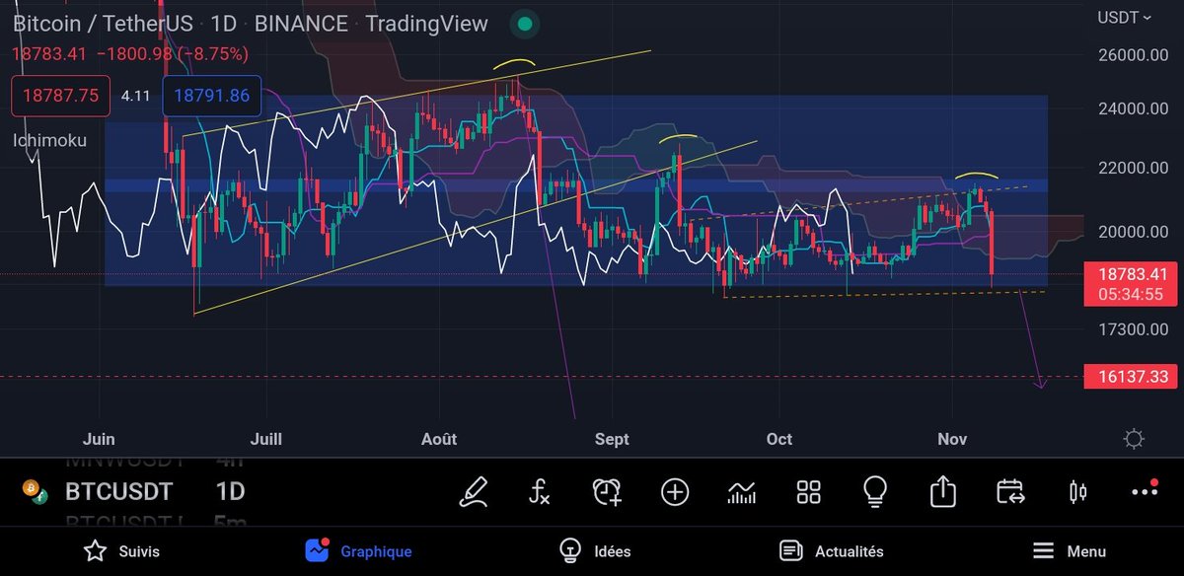Click the Sept date axis label
1184x576 pixels.
(612, 439)
